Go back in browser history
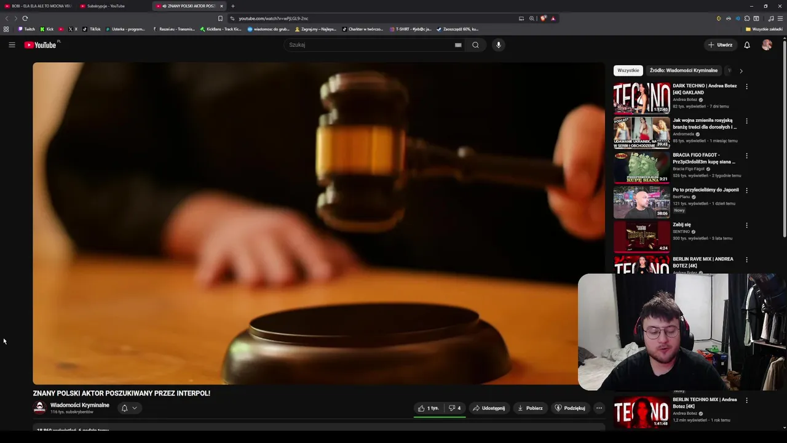 [x=7, y=18]
